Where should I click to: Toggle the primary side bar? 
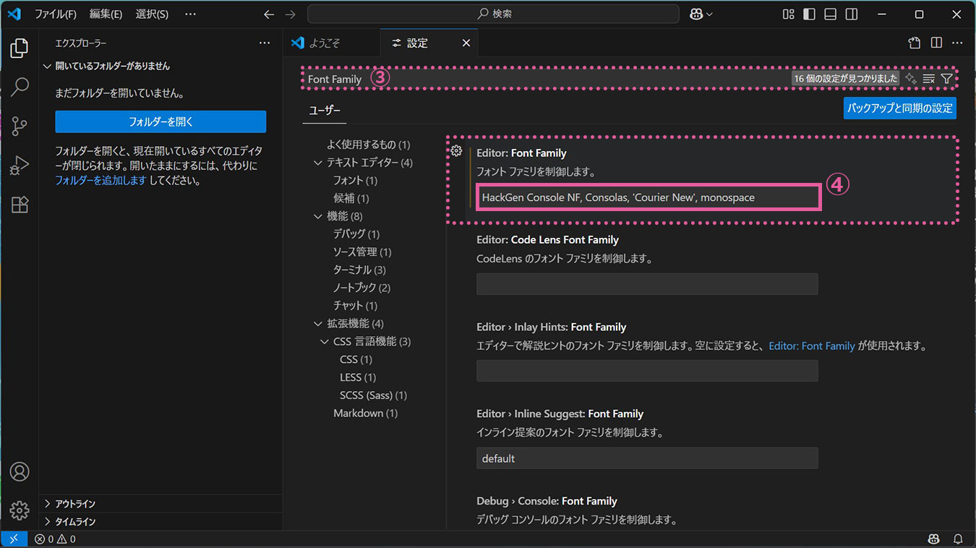point(810,14)
